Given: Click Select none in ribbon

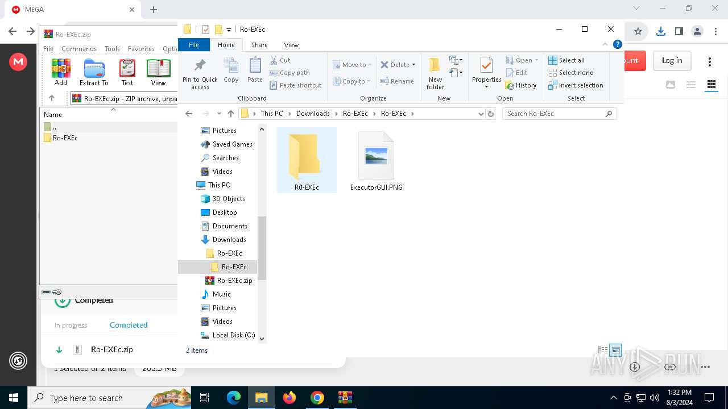Looking at the screenshot, I should coord(570,73).
